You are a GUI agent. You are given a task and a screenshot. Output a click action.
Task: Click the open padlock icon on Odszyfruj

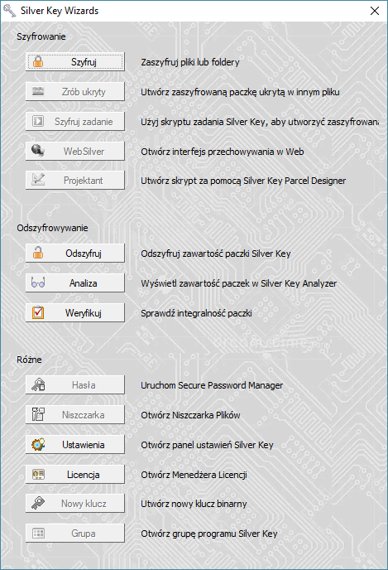click(38, 253)
